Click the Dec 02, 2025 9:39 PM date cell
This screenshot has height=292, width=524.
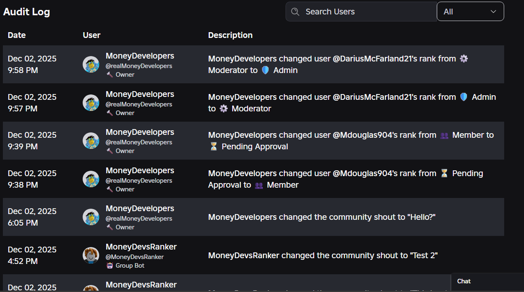point(32,141)
